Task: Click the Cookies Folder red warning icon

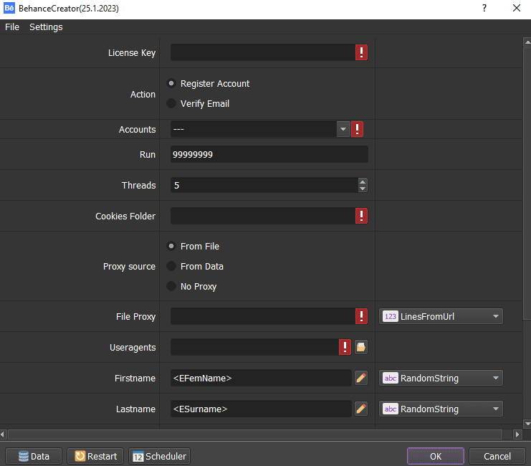Action: [361, 216]
